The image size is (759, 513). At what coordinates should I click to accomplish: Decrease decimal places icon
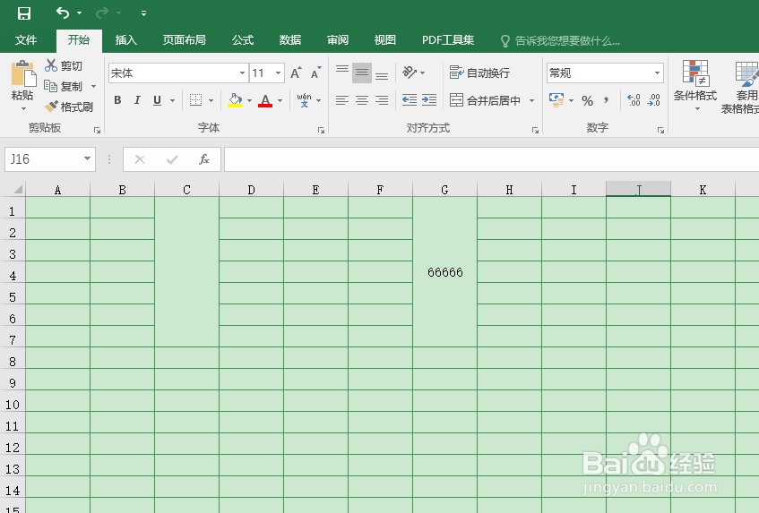pyautogui.click(x=653, y=100)
